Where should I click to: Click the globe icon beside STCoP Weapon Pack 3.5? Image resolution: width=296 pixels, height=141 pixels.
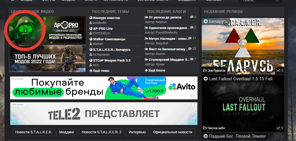(x=91, y=60)
